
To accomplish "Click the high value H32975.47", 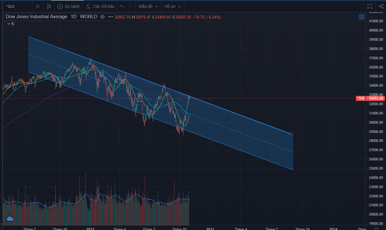I will point(141,17).
